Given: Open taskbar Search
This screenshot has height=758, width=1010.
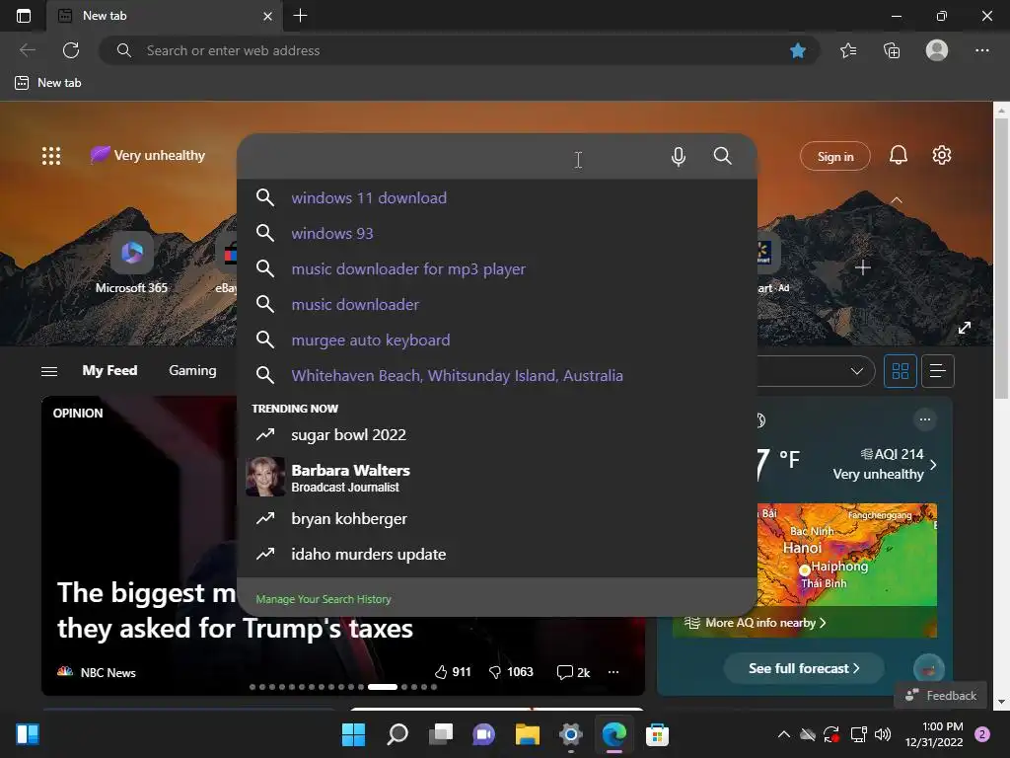Looking at the screenshot, I should 397,734.
